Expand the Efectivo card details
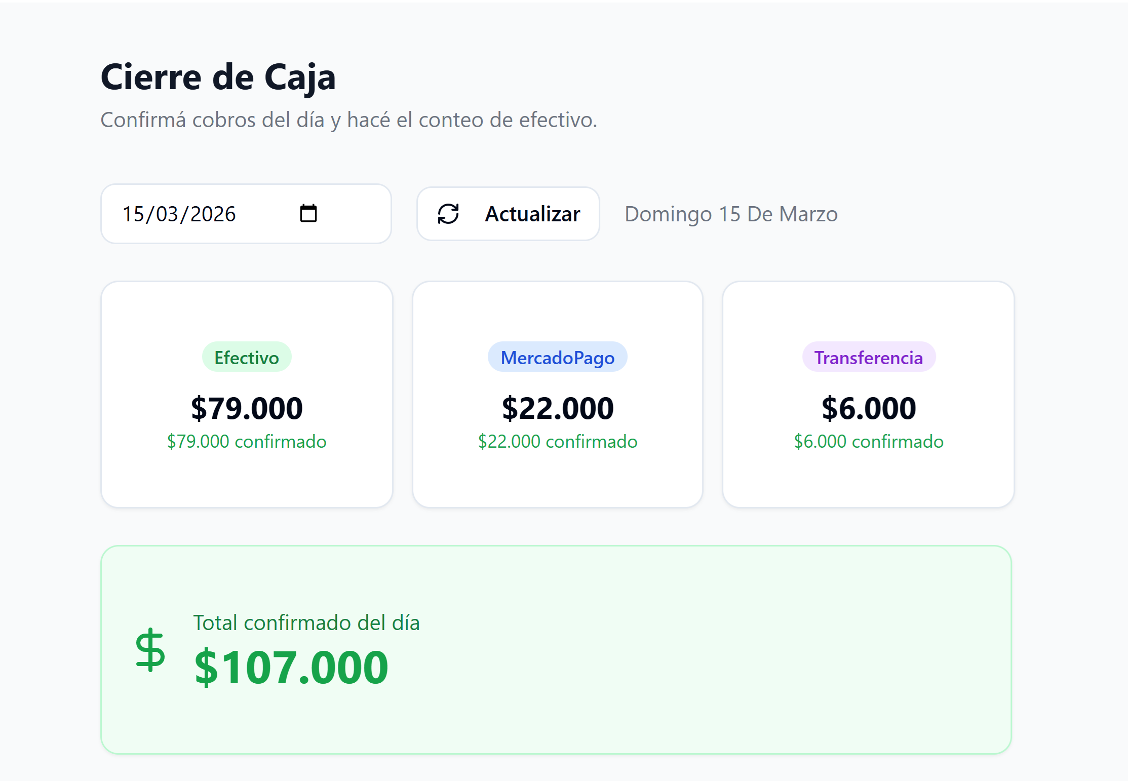The width and height of the screenshot is (1128, 781). point(247,395)
